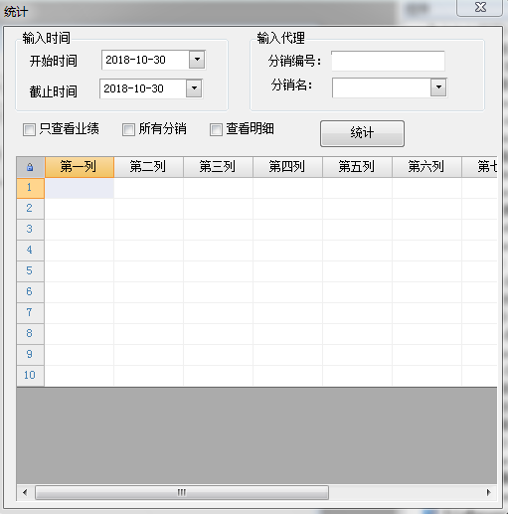Select the 第三列 column header
This screenshot has height=514, width=508.
tap(218, 167)
